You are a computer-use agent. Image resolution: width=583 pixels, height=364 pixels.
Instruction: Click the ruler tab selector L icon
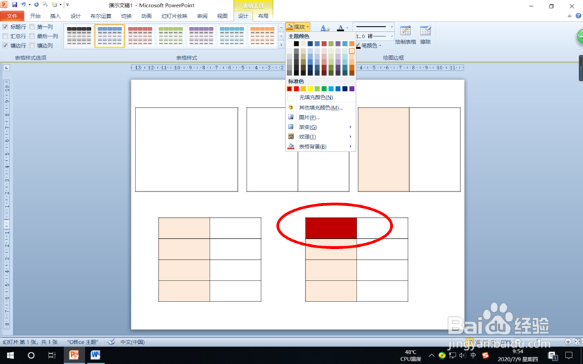tap(7, 68)
